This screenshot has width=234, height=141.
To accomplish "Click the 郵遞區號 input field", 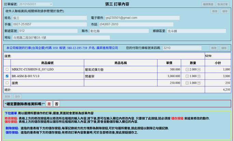I will point(48,31).
